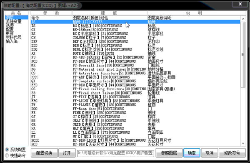Select the 88 row GRAY【中细线】

tap(135, 121)
